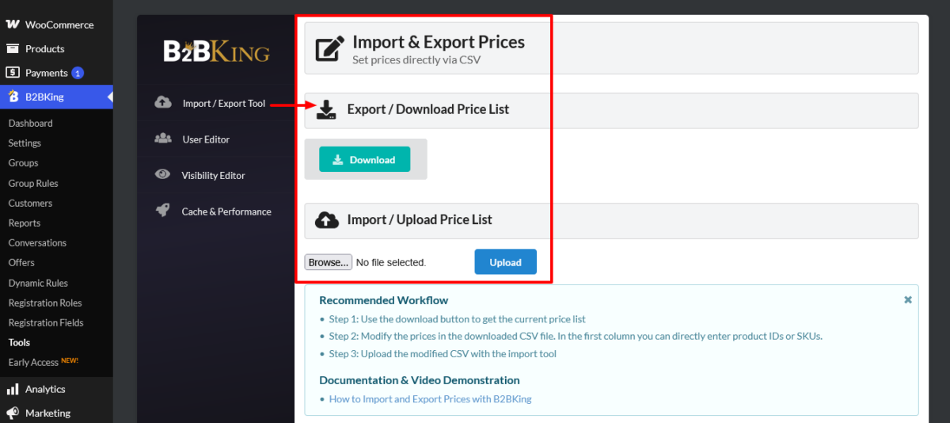The height and width of the screenshot is (423, 950).
Task: Click the 'No file selected.' file field
Action: tap(391, 262)
